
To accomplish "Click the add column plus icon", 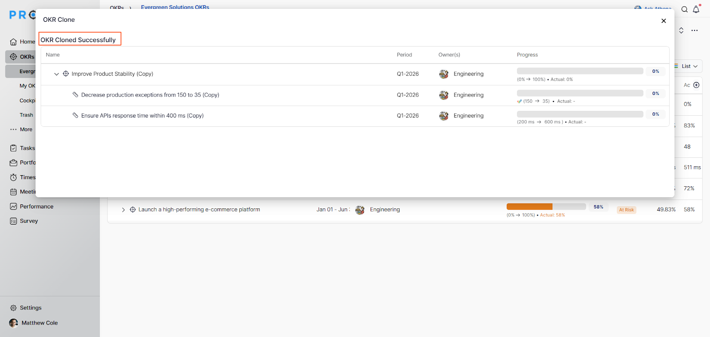I will tap(696, 85).
